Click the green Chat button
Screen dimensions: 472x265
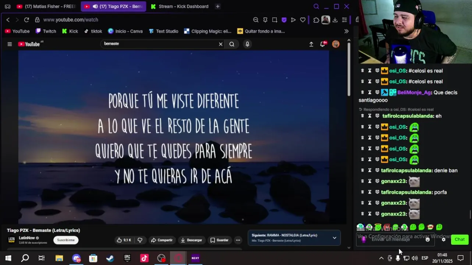[459, 239]
